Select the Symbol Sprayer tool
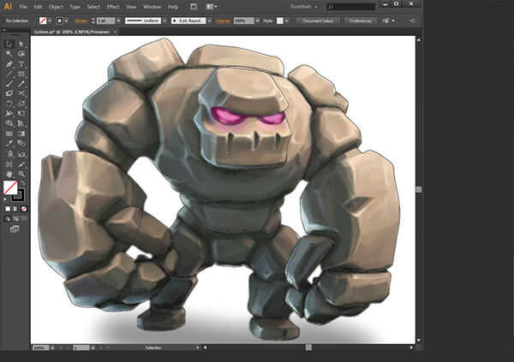This screenshot has height=362, width=514. point(9,154)
